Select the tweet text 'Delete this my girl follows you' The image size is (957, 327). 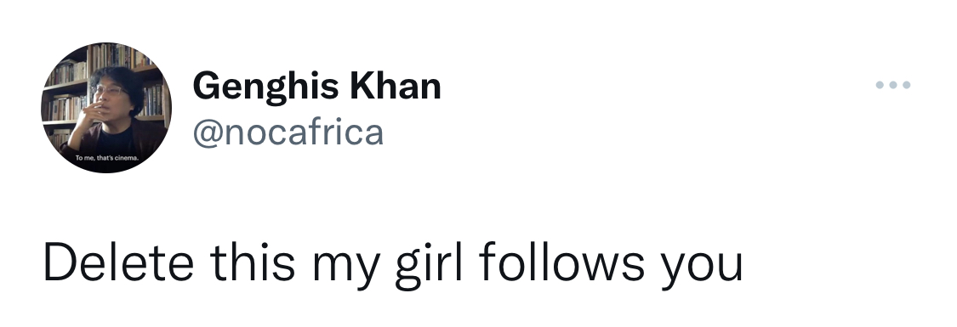coord(393,263)
